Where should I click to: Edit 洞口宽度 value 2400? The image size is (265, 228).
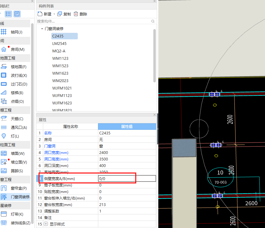[127, 152]
